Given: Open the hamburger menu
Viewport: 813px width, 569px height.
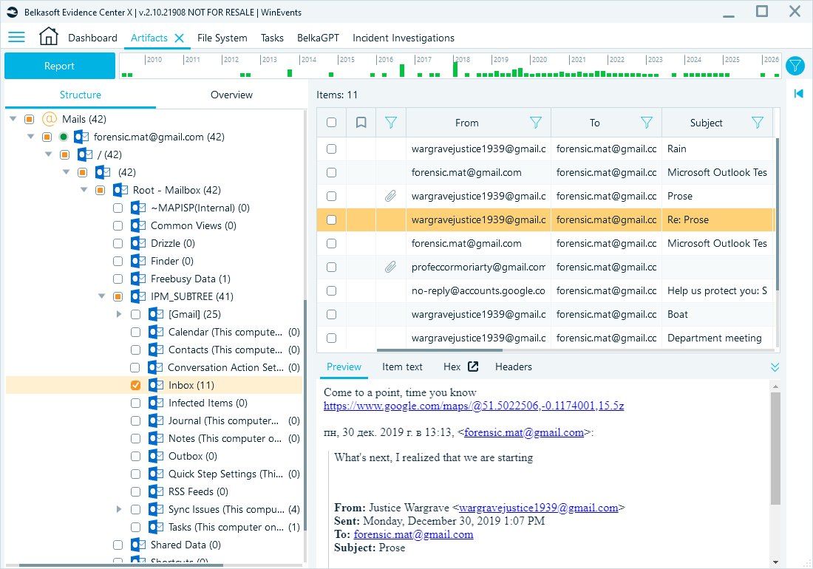Looking at the screenshot, I should pyautogui.click(x=16, y=37).
